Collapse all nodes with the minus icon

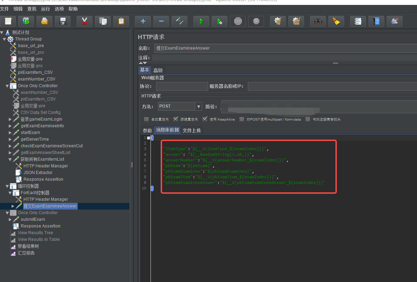click(161, 21)
